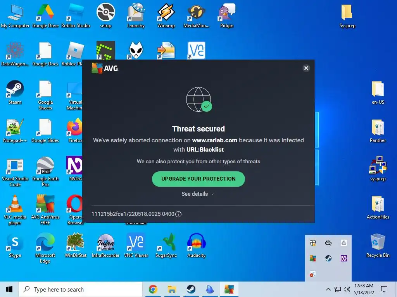Click Google Drive icon in tray overflow

344,243
